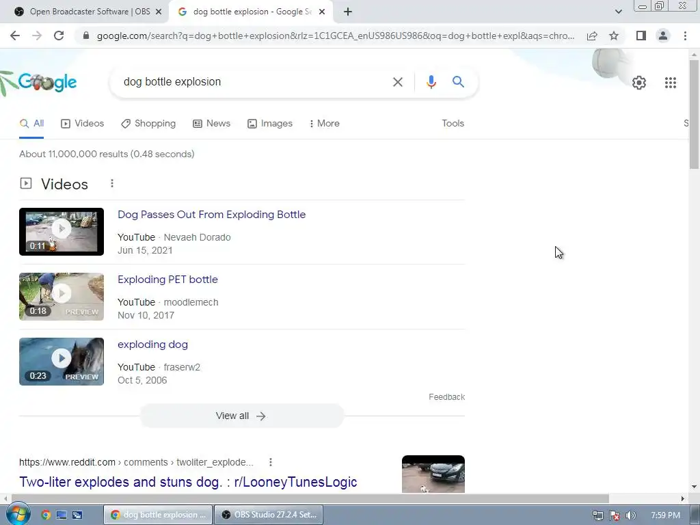Close the Open Broadcaster Software tab
Viewport: 700px width, 525px height.
(x=159, y=12)
